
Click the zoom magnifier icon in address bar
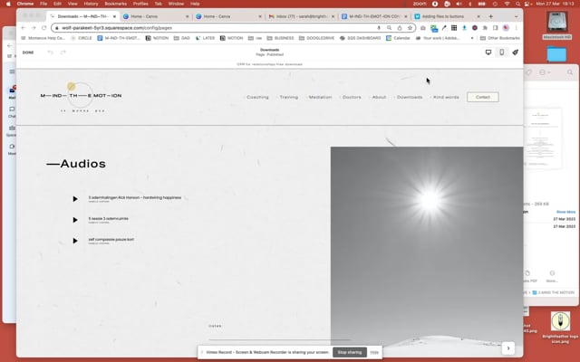(389, 28)
